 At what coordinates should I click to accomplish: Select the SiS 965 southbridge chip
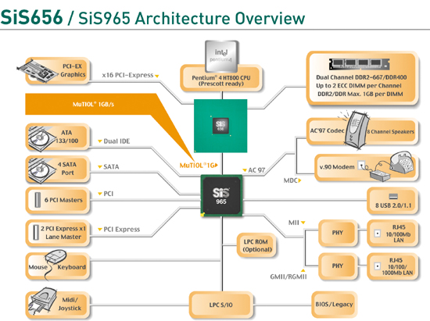point(221,195)
